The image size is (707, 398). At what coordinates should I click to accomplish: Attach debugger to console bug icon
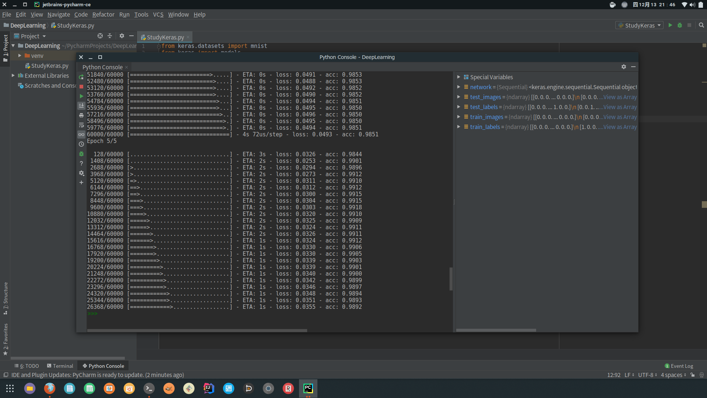click(81, 154)
